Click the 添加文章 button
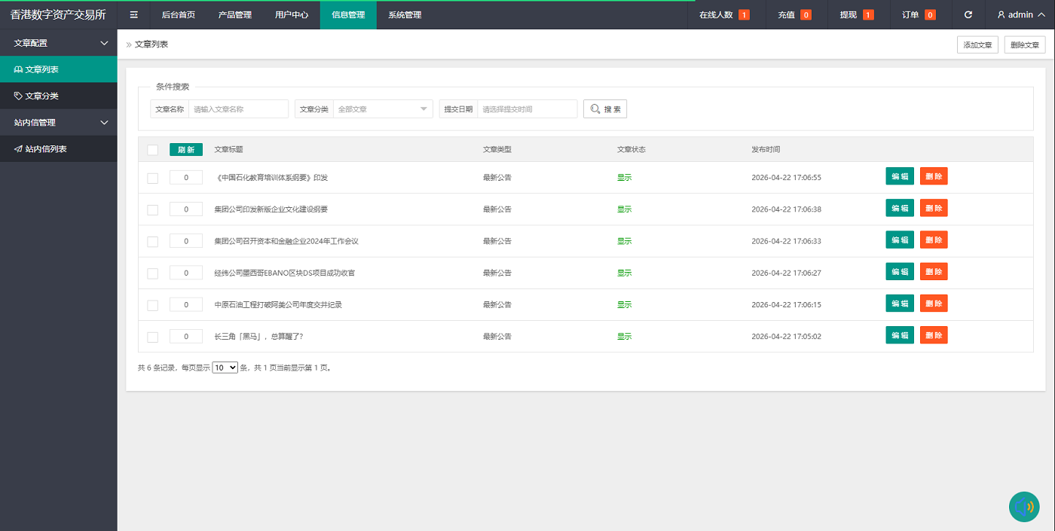 (x=977, y=45)
